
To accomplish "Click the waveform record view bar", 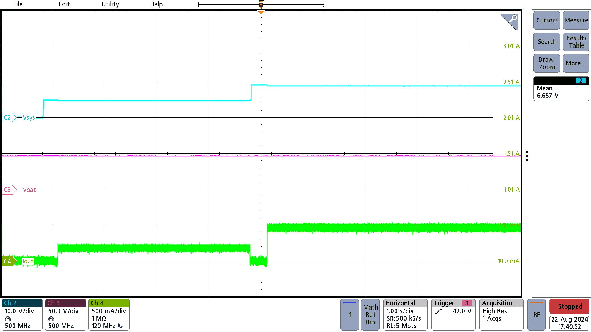I will pos(261,4).
